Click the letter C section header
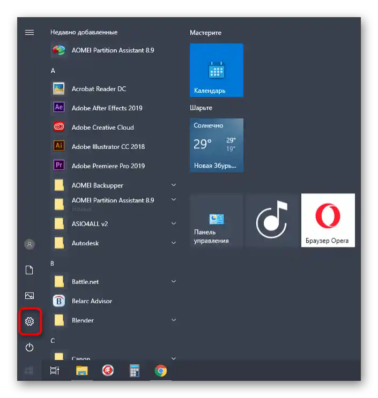 pyautogui.click(x=53, y=341)
